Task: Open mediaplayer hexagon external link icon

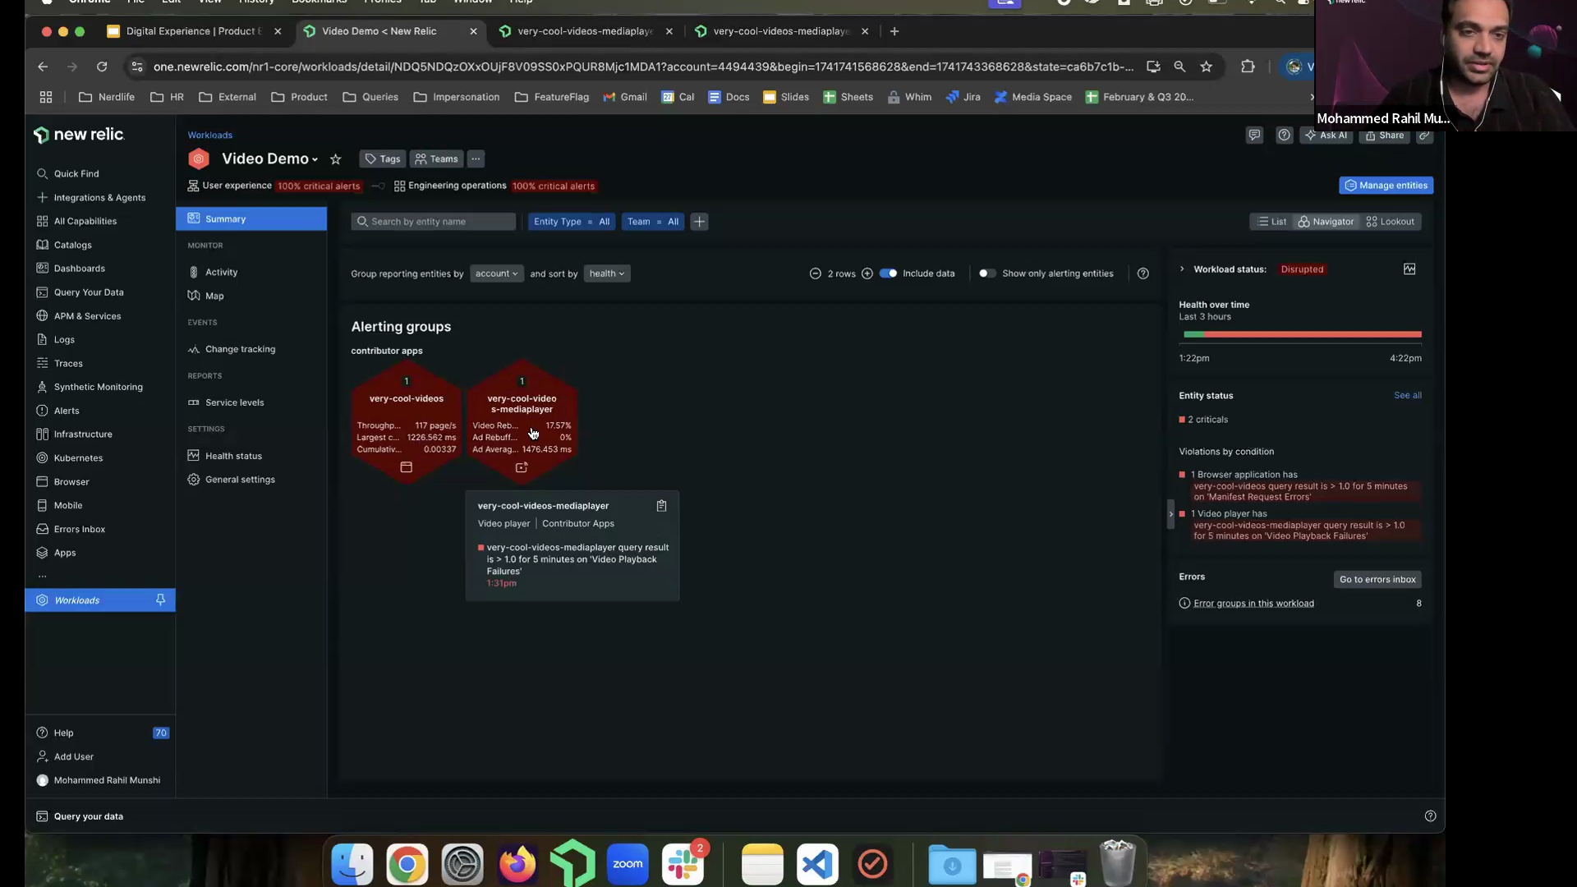Action: 522,467
